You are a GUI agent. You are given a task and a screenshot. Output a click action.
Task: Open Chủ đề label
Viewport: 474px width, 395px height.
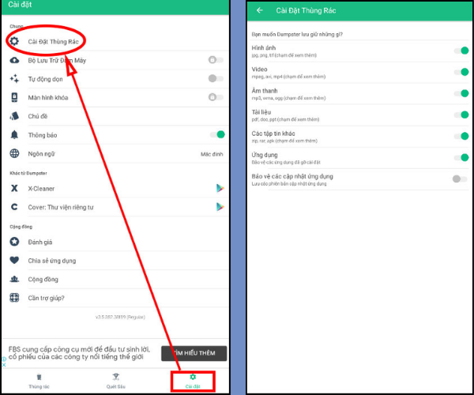click(38, 116)
